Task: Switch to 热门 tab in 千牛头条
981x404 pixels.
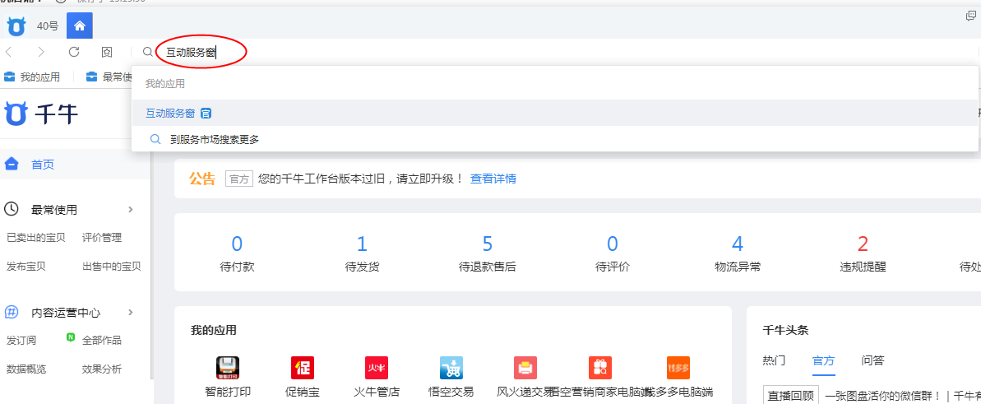Action: [774, 360]
